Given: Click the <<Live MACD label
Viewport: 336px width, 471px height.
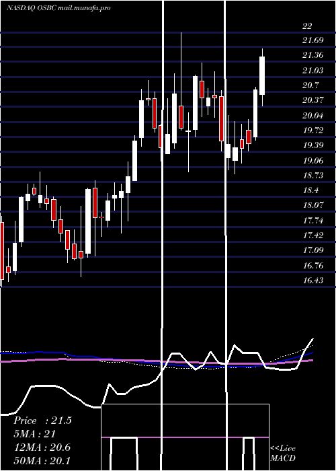Looking at the screenshot, I should pyautogui.click(x=283, y=454).
